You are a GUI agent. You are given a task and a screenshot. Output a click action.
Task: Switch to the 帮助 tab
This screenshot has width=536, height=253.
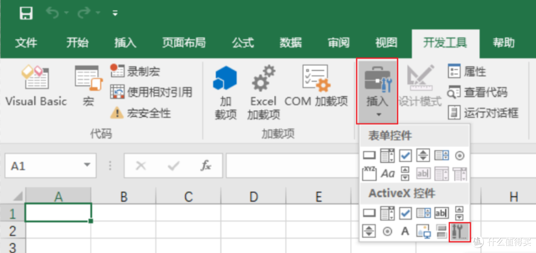[504, 43]
